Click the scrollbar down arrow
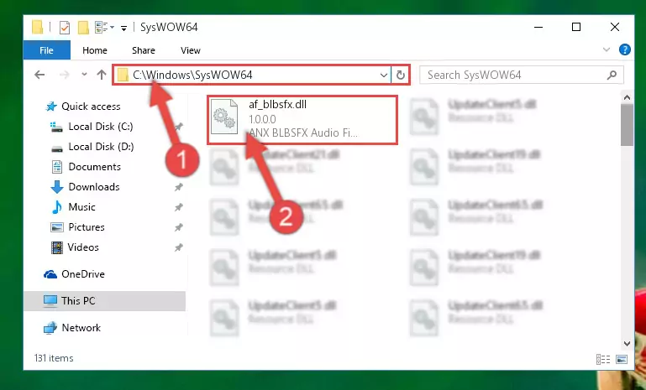 [627, 344]
